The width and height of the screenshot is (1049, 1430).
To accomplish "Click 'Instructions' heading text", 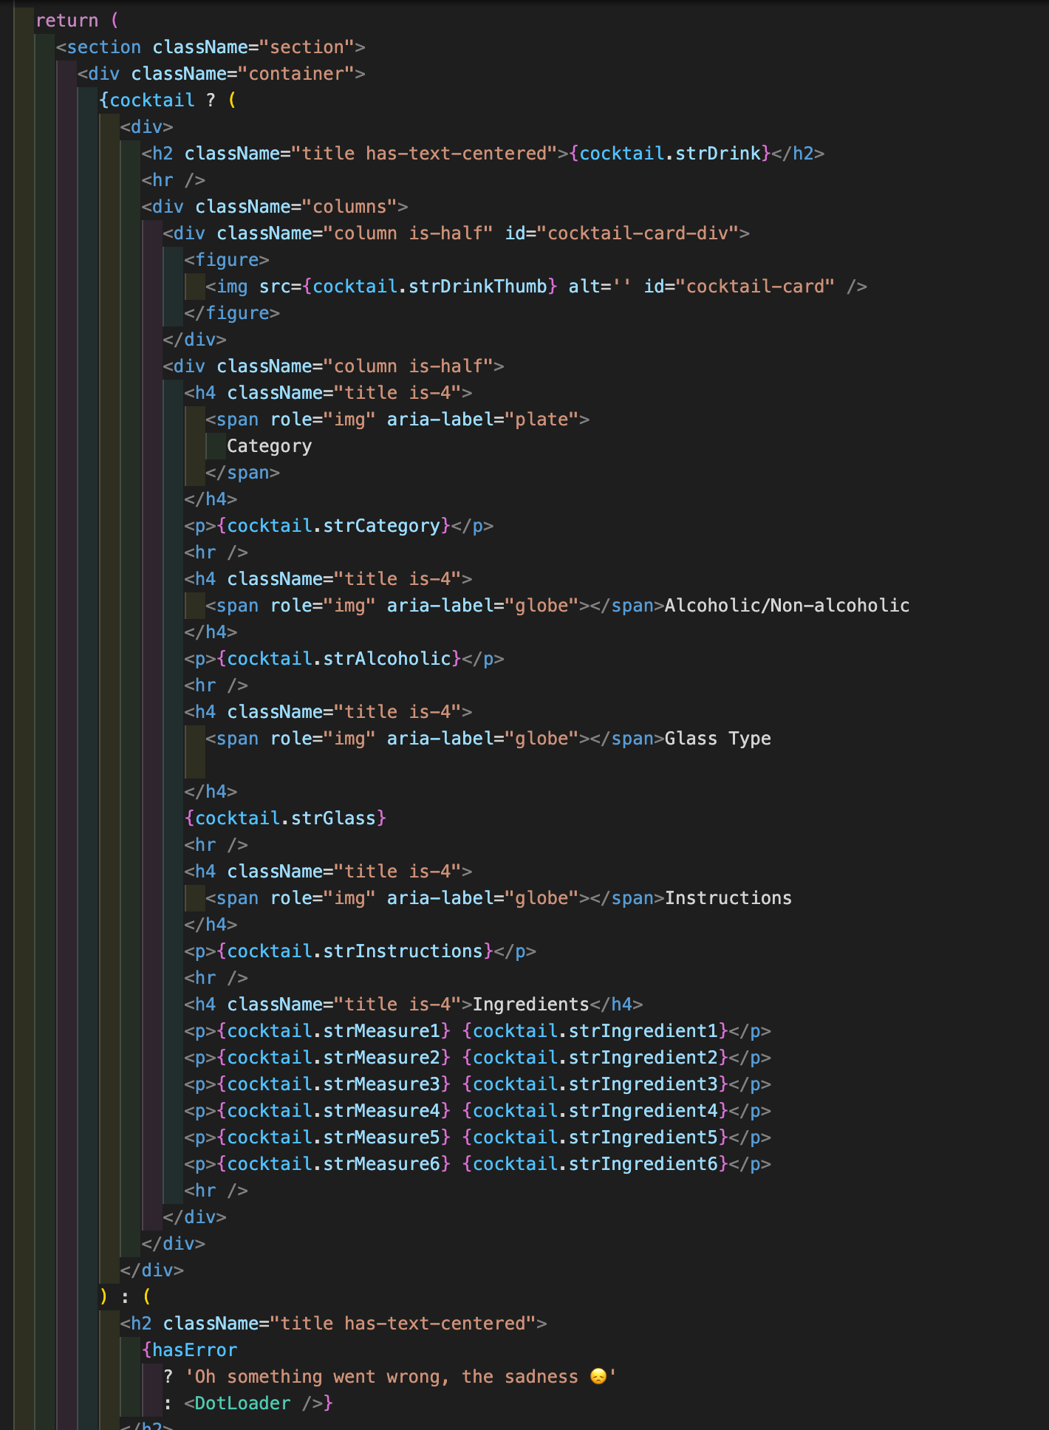I will (728, 898).
